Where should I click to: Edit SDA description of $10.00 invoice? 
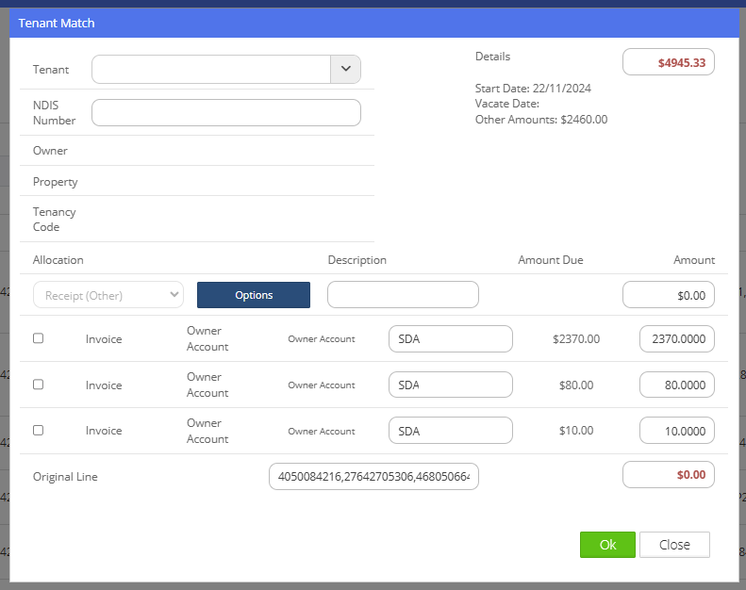pos(451,431)
